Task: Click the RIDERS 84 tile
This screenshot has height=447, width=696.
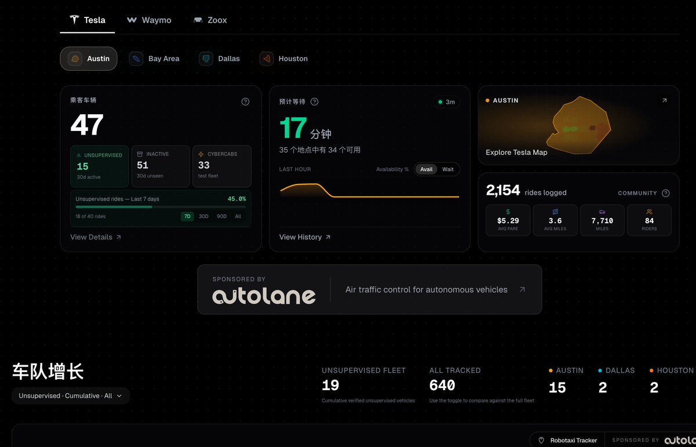Action: (x=649, y=220)
